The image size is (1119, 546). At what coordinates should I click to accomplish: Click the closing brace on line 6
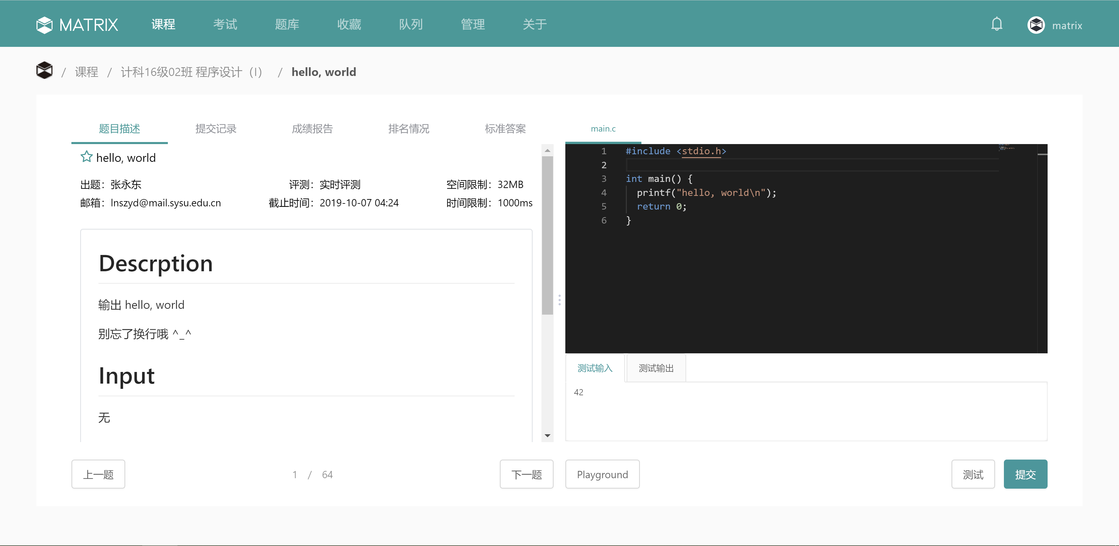click(628, 221)
